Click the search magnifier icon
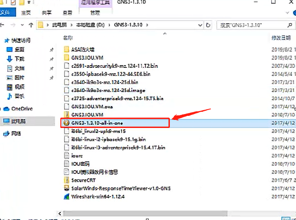Image resolution: width=296 pixels, height=220 pixels. pyautogui.click(x=290, y=25)
